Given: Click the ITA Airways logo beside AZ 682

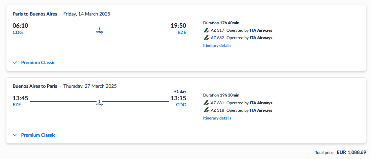Looking at the screenshot, I should [206, 38].
